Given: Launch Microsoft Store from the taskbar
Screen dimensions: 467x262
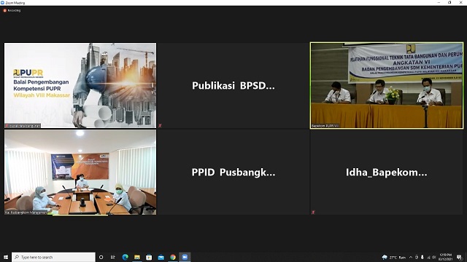Looking at the screenshot, I should (x=149, y=257).
